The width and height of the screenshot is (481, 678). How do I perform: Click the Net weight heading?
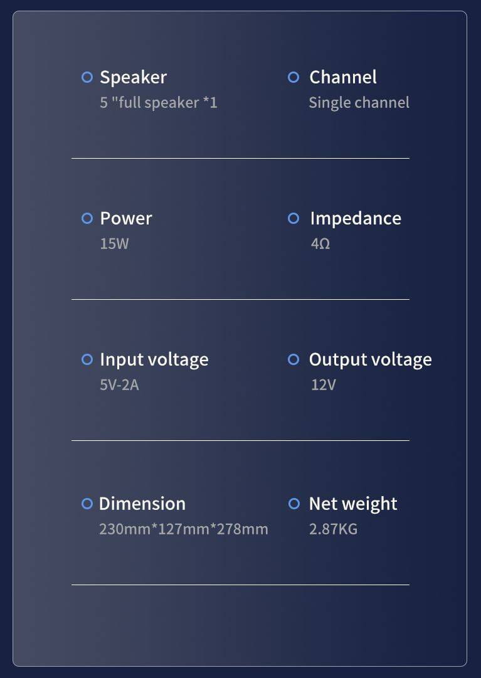353,504
